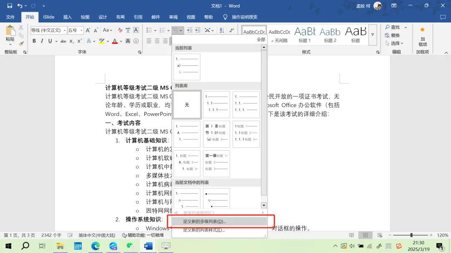
Task: Toggle Italic formatting
Action: 42,41
